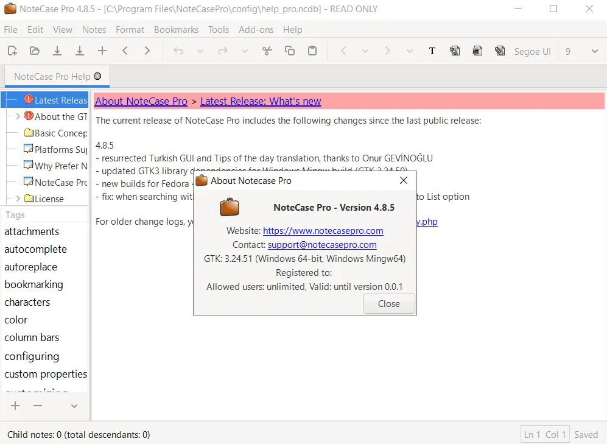Click the plus icon to insert new note
This screenshot has height=444, width=607.
102,51
